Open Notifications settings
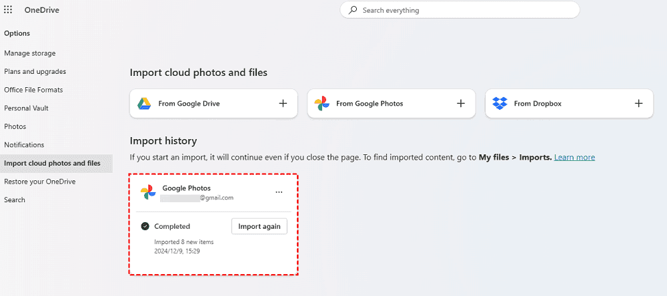Viewport: 667px width, 296px height. click(24, 144)
